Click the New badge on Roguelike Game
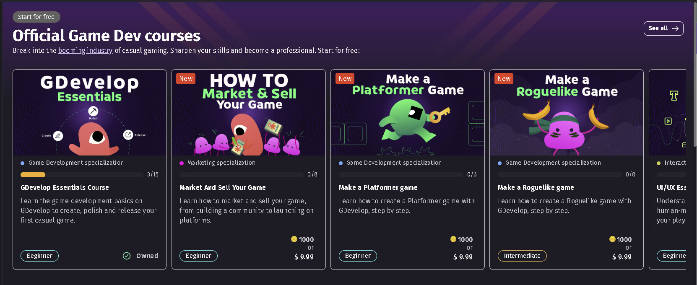 [504, 79]
